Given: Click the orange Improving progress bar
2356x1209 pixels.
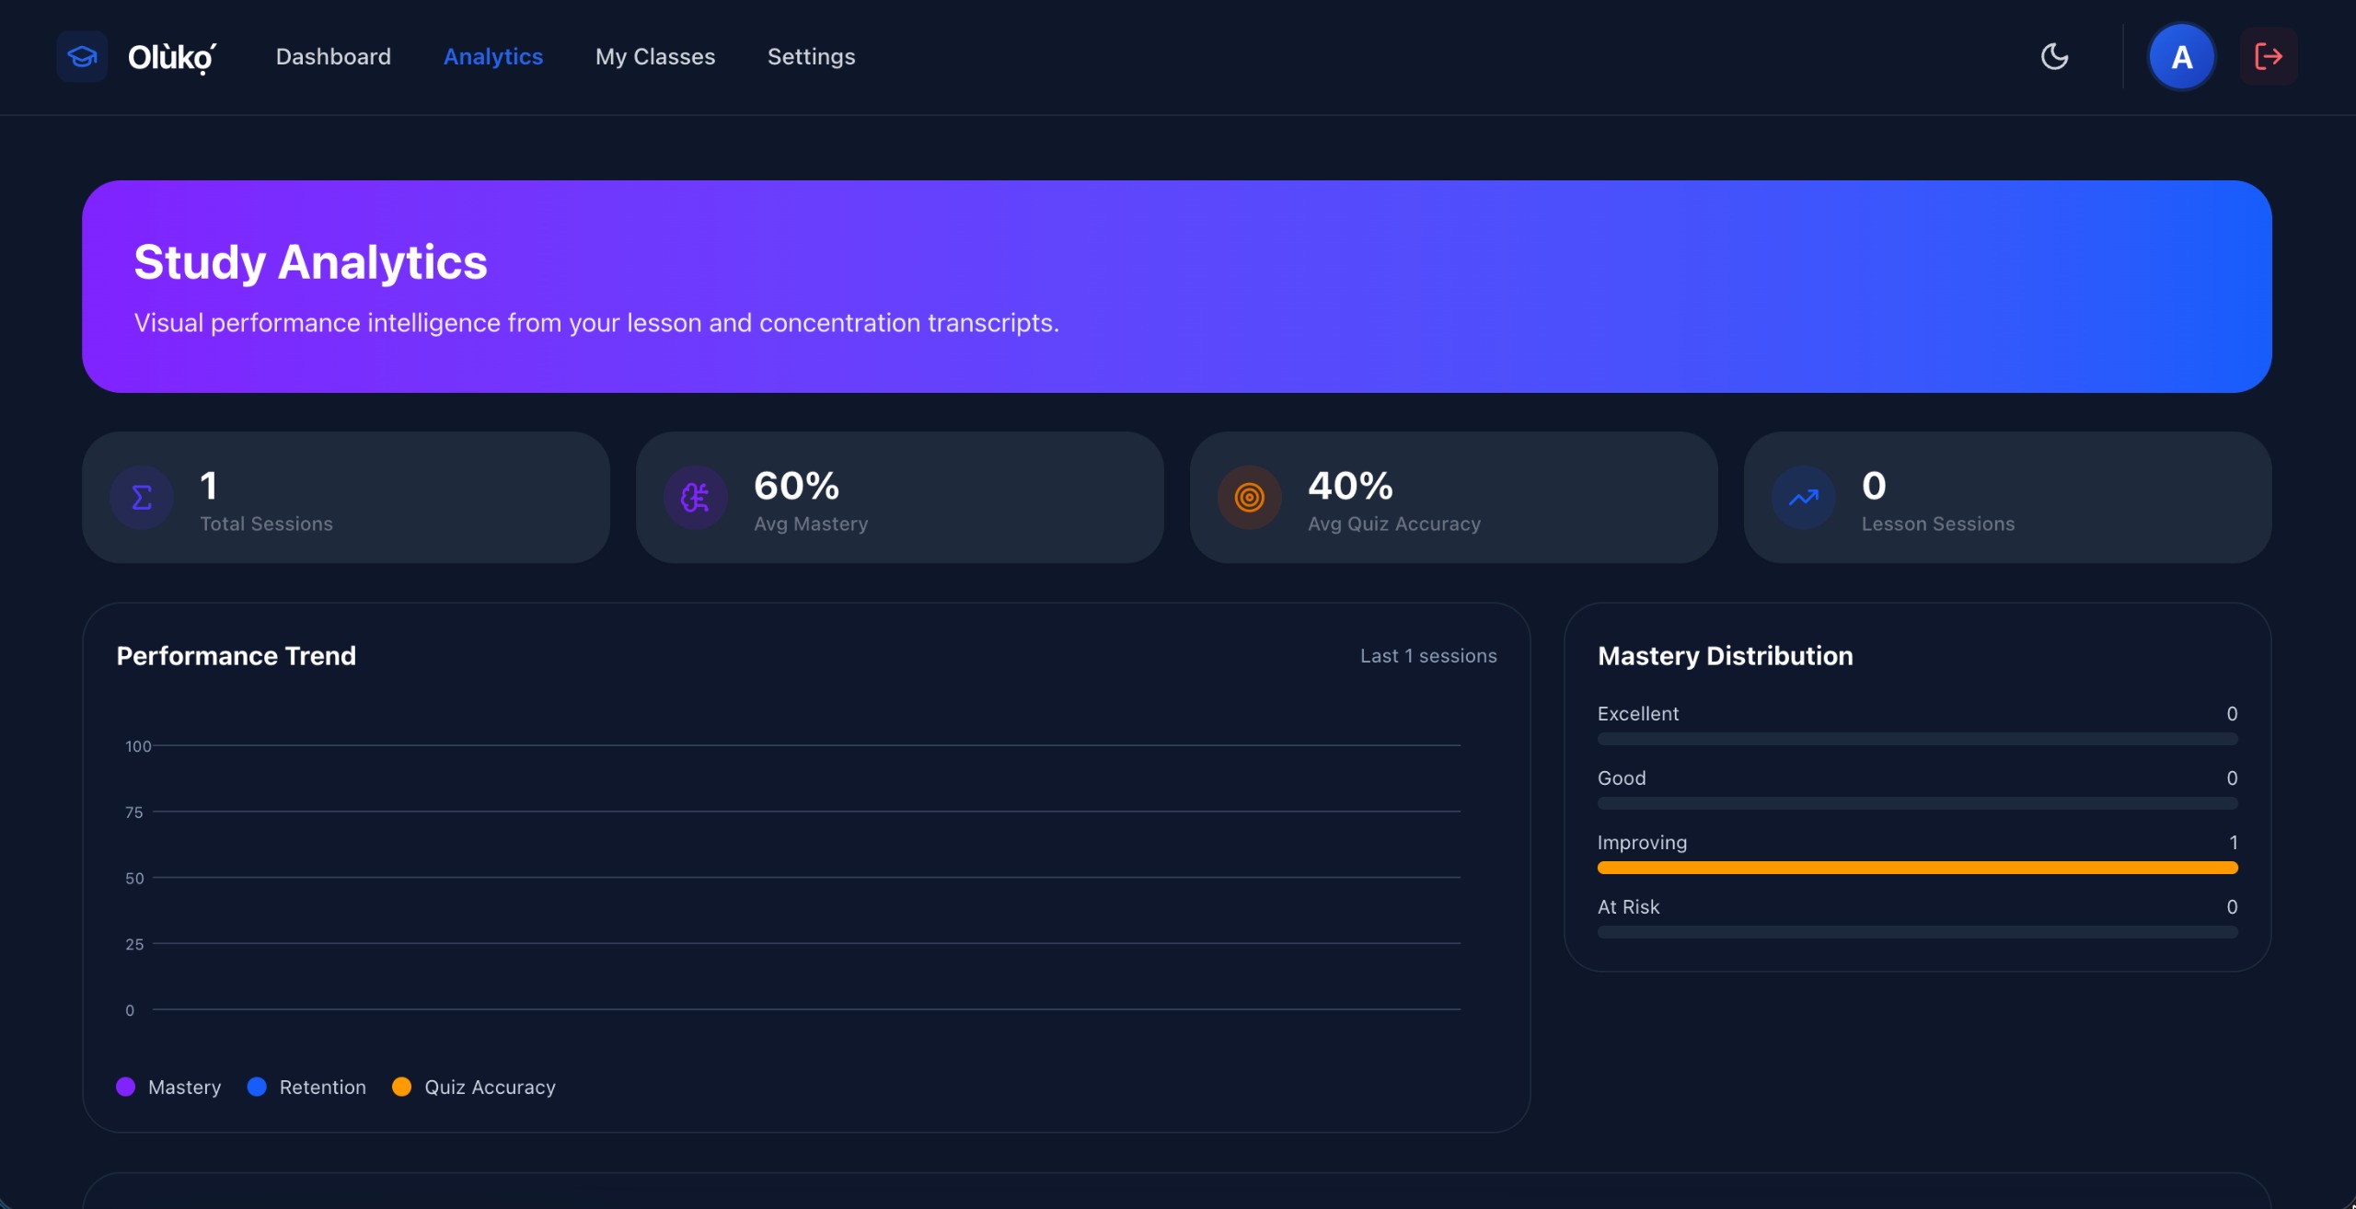Looking at the screenshot, I should (1917, 868).
